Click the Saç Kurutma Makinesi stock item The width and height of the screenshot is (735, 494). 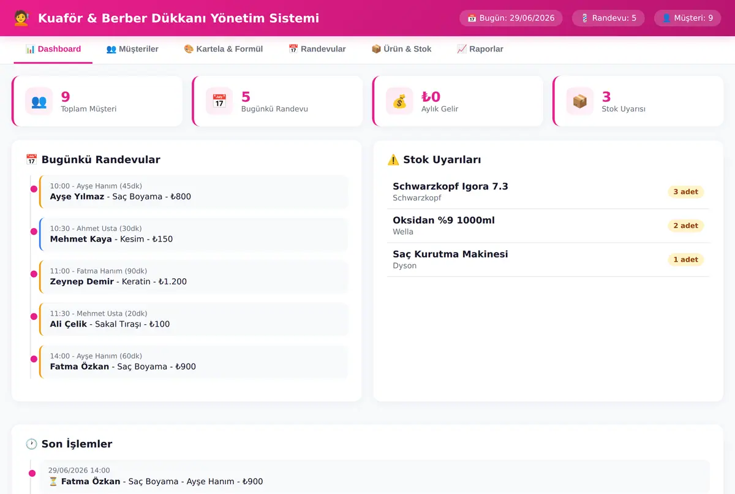pos(548,260)
